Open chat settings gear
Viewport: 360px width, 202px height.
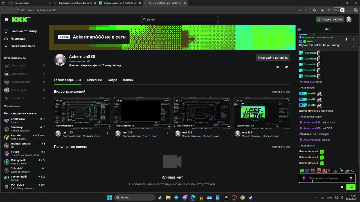[342, 187]
